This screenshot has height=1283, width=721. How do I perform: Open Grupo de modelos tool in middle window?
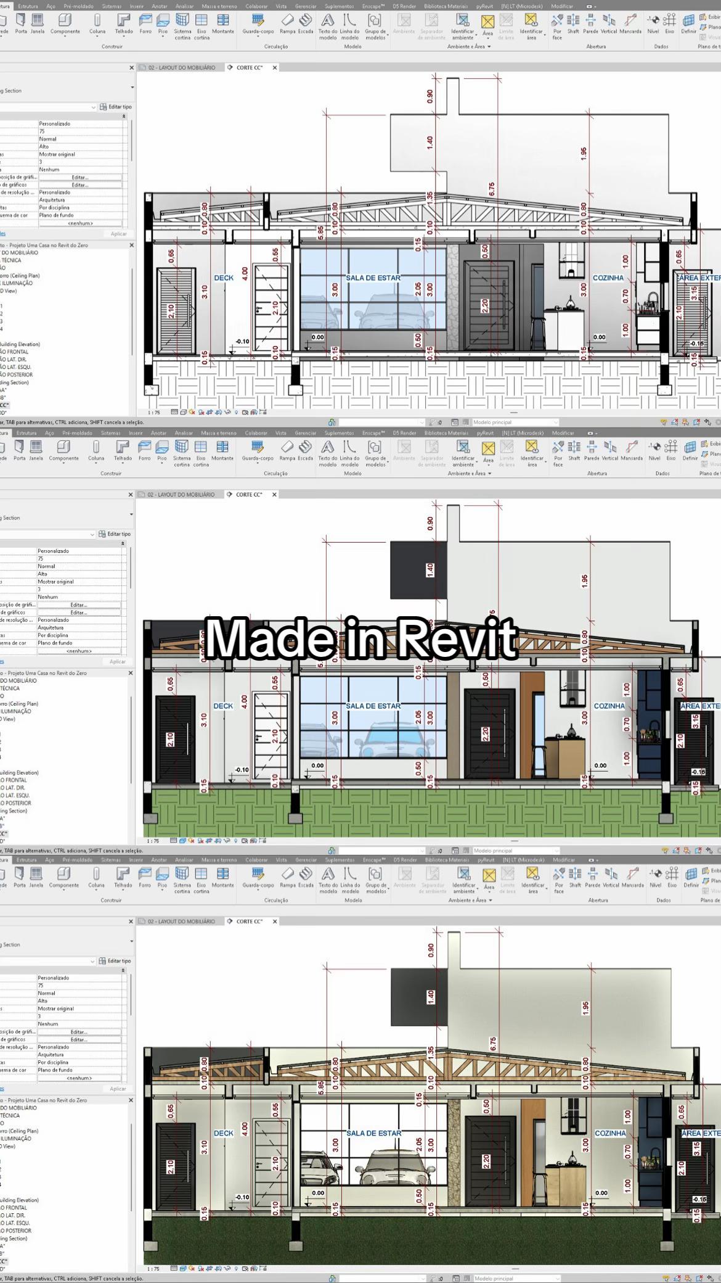375,454
